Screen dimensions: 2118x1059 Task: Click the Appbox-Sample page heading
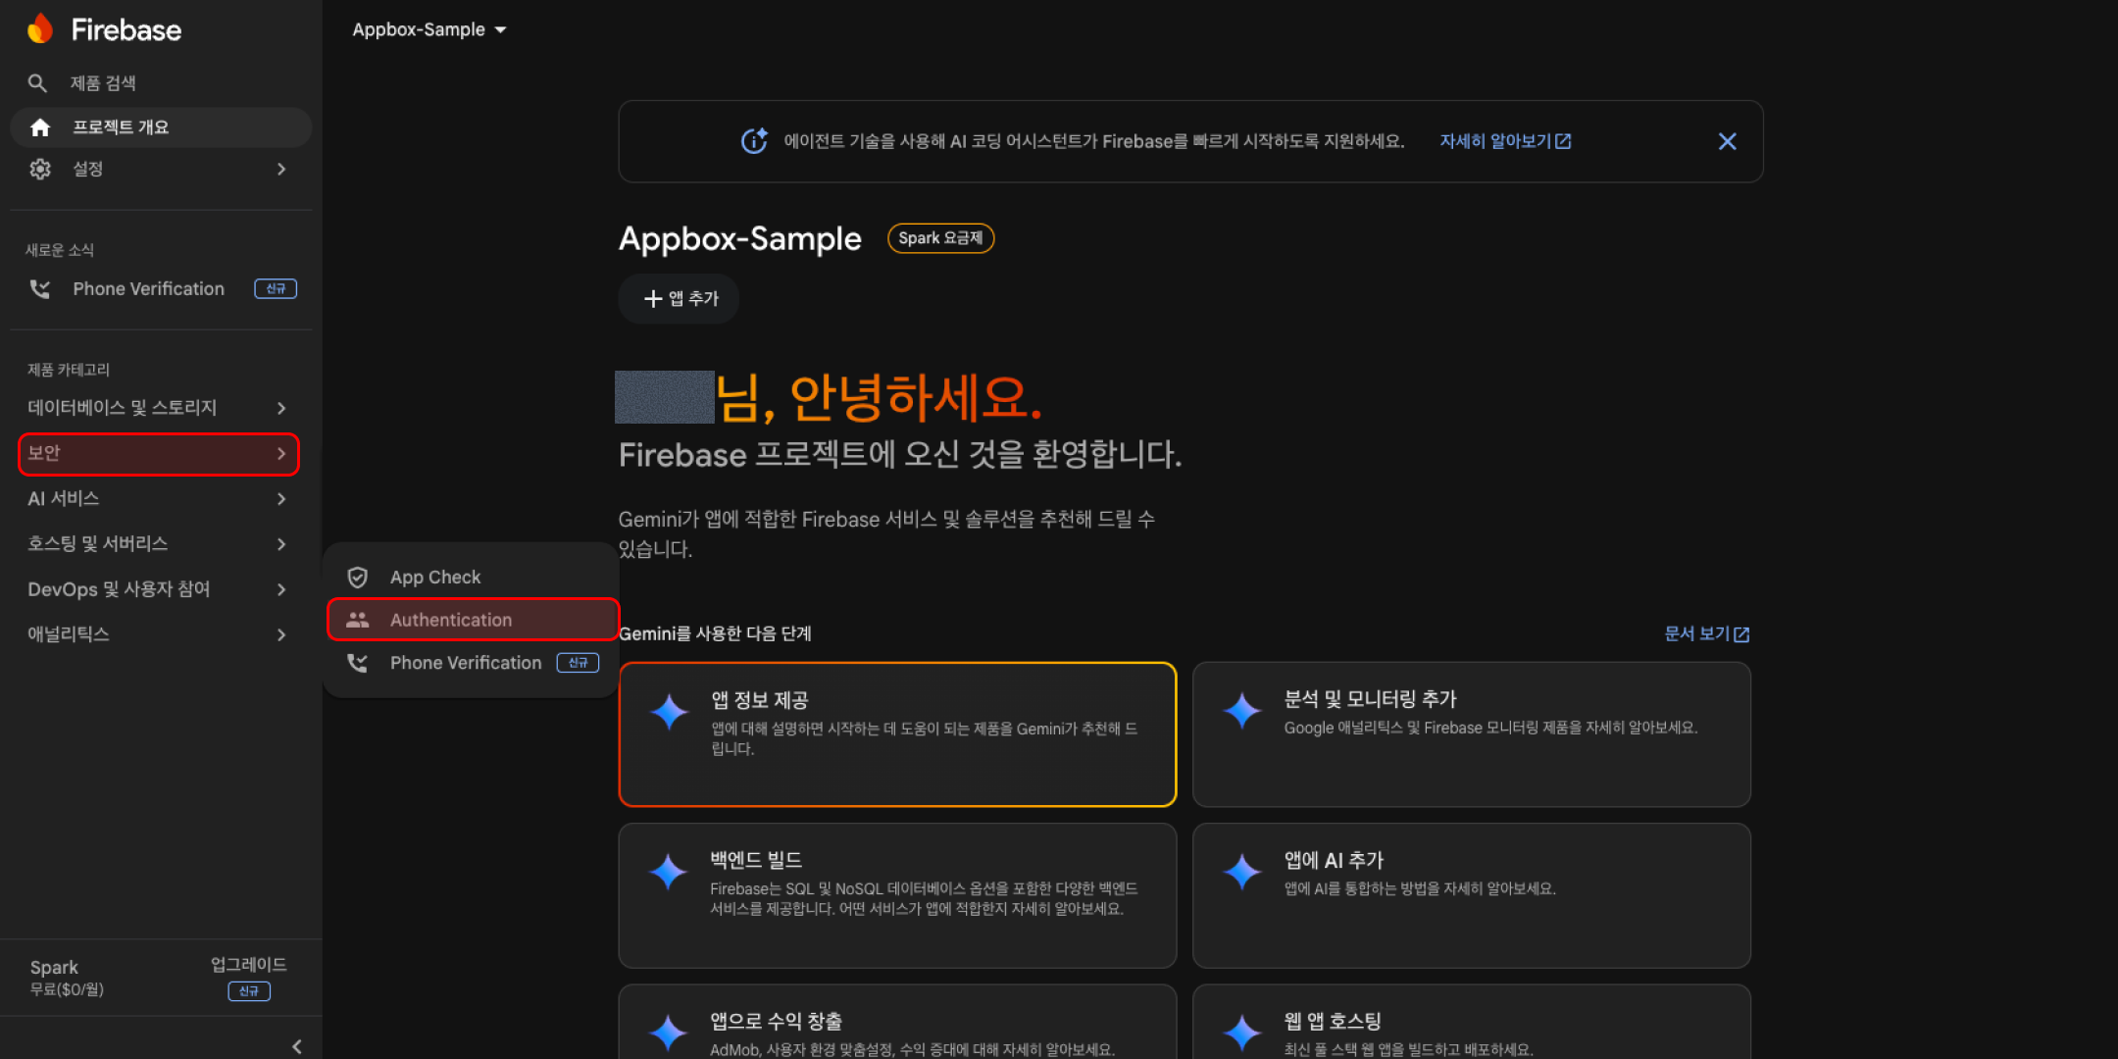tap(740, 239)
